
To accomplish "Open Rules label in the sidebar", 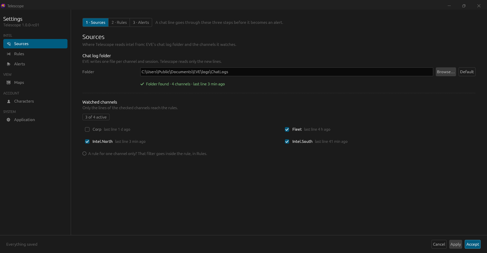I will [x=19, y=54].
